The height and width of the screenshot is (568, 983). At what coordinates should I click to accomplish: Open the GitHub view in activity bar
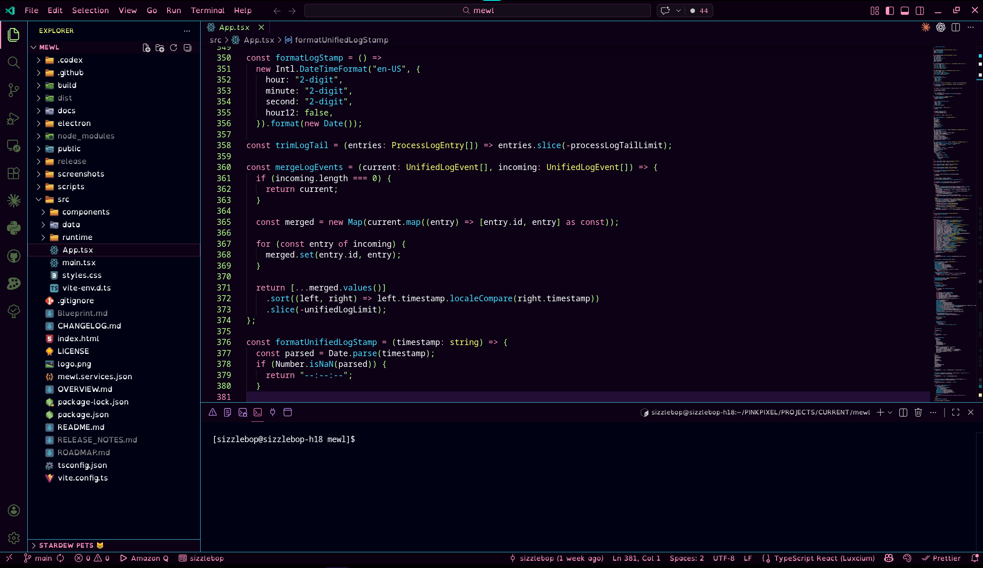14,256
